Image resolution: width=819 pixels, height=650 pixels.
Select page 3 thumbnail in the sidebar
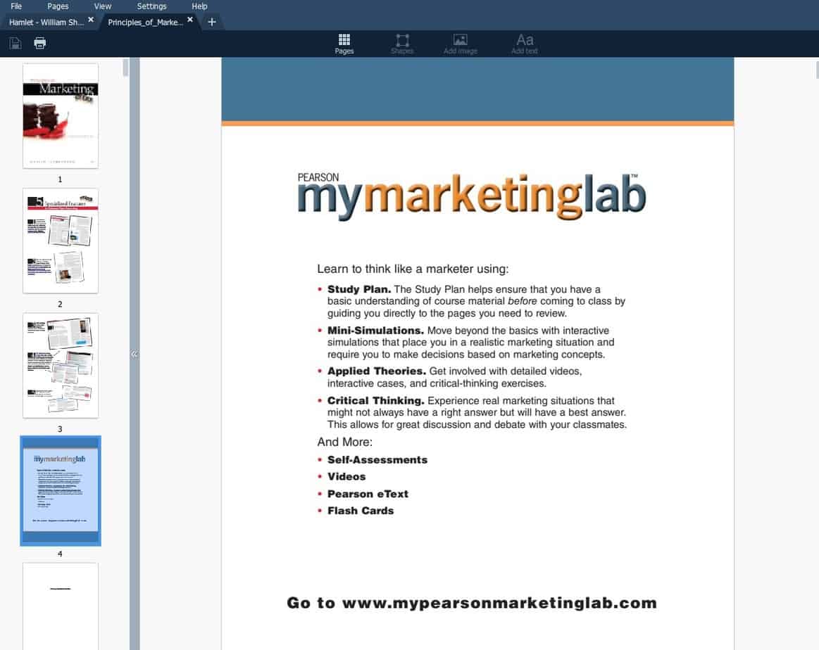point(61,365)
